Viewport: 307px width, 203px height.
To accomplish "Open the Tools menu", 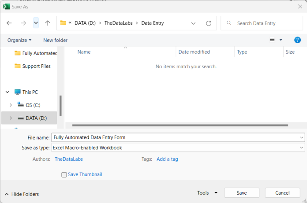I will tap(207, 193).
